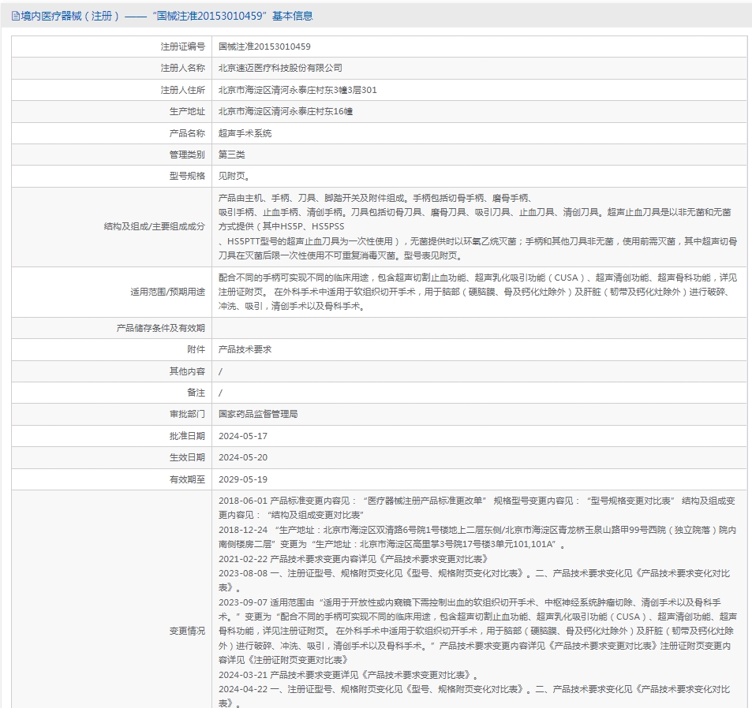Select the 见附页。 value
Image resolution: width=752 pixels, height=708 pixels.
click(x=234, y=176)
